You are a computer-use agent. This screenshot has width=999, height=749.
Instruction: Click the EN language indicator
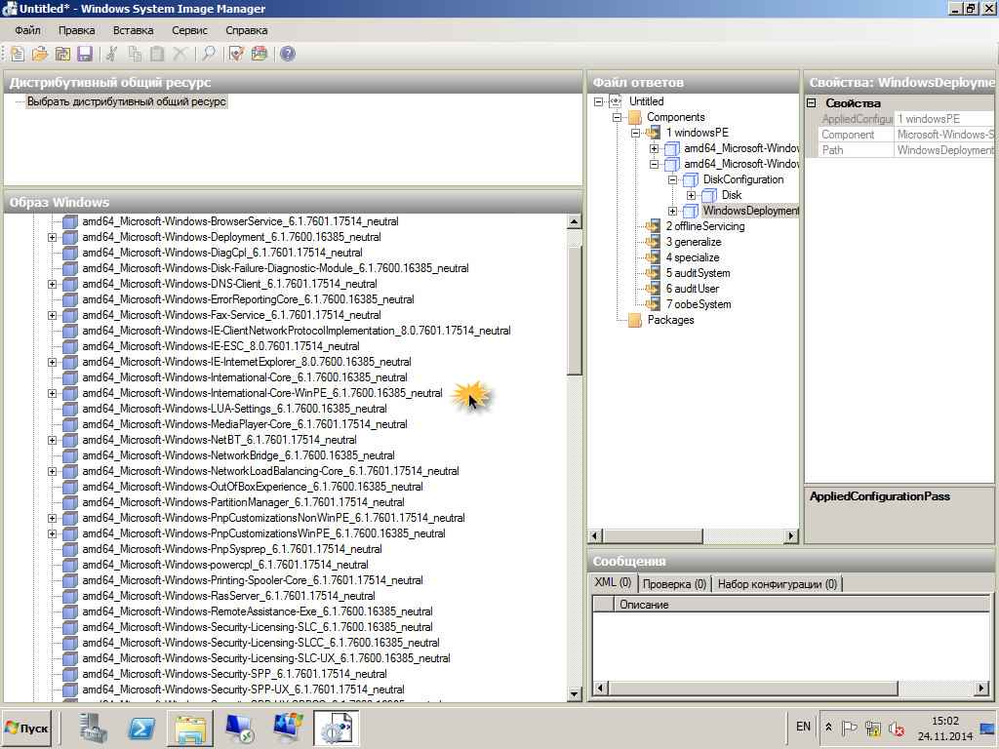(x=803, y=727)
